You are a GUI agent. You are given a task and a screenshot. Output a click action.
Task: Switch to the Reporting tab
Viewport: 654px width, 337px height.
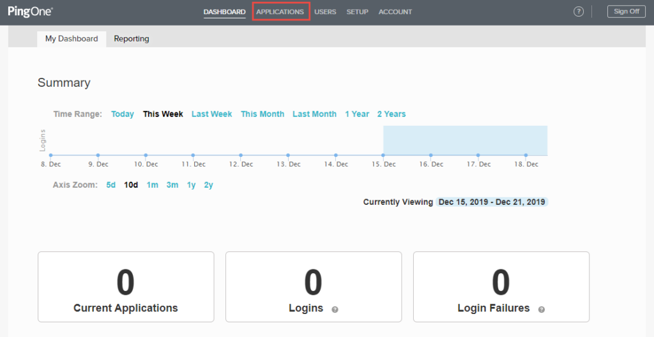point(132,38)
